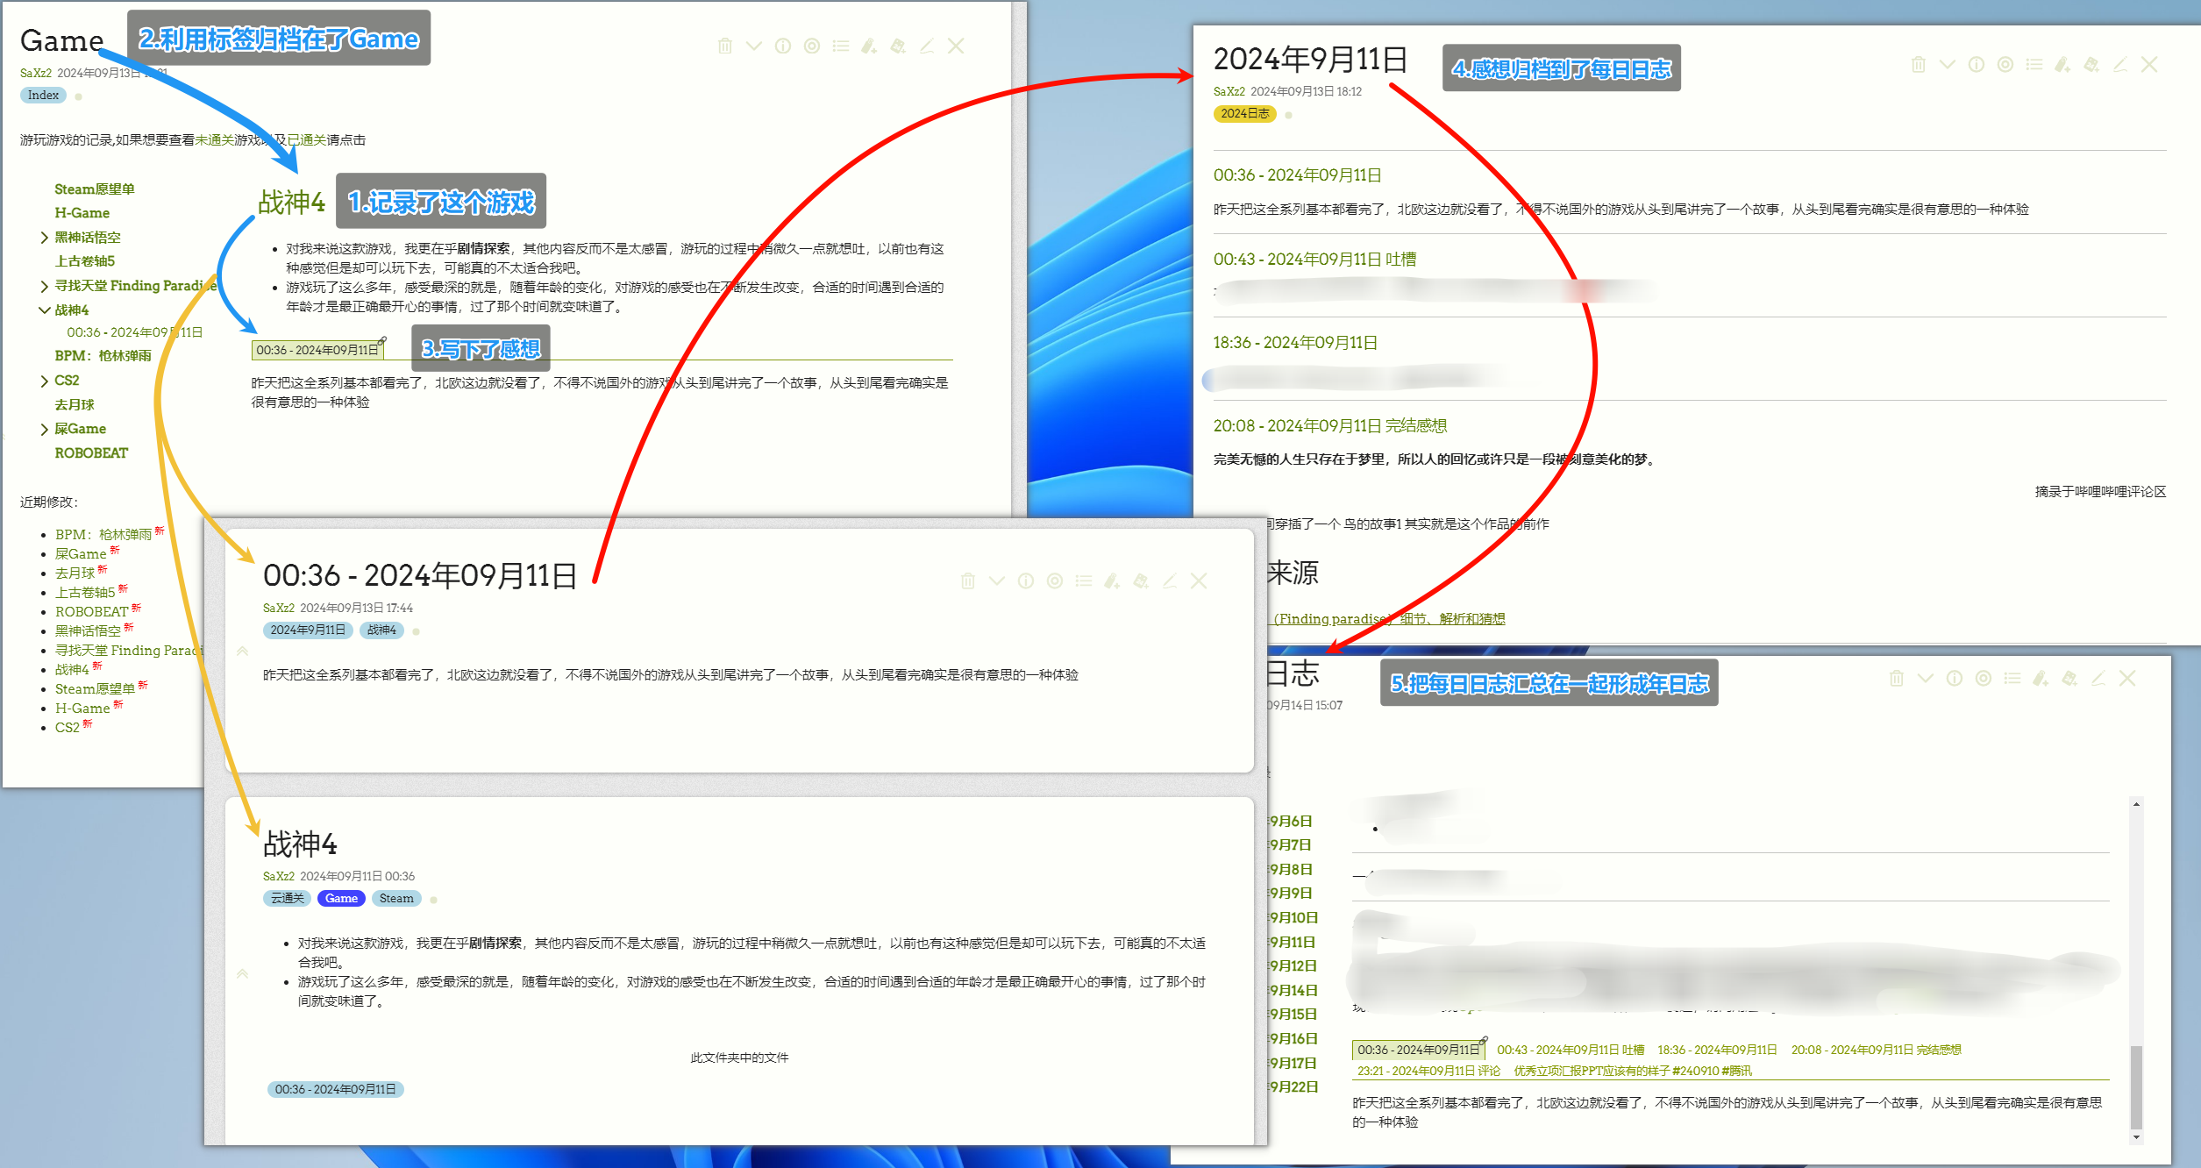This screenshot has height=1168, width=2201.
Task: Fold the 战神4 tiddler with double-chevron
Action: coord(243,974)
